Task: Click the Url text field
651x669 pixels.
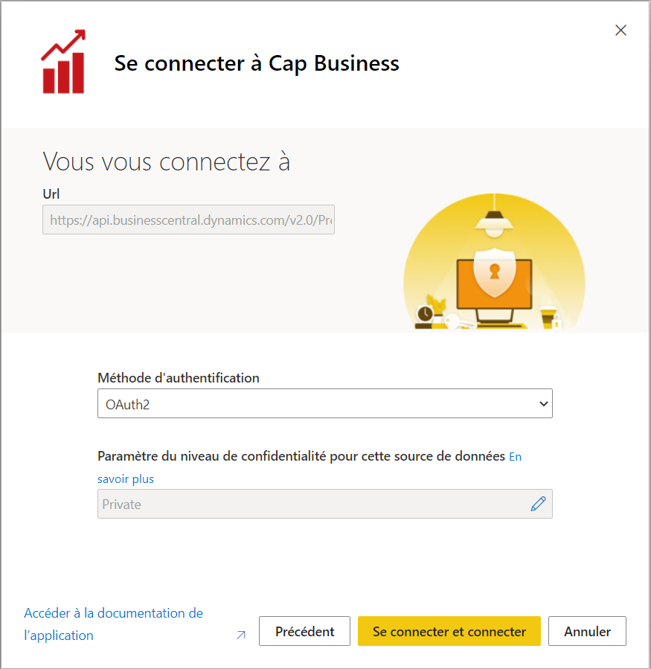Action: tap(188, 220)
